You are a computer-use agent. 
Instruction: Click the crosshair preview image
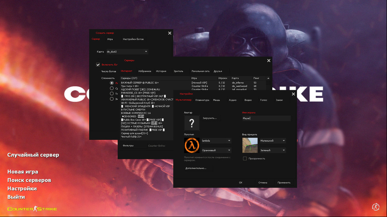250,145
